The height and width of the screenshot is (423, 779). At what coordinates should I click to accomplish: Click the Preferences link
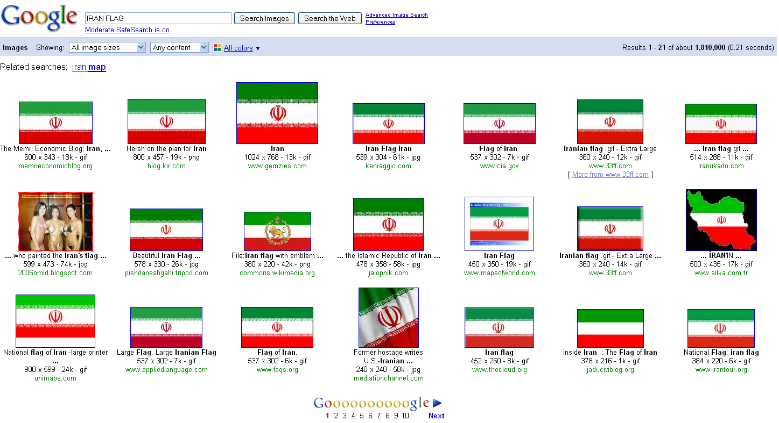coord(380,22)
